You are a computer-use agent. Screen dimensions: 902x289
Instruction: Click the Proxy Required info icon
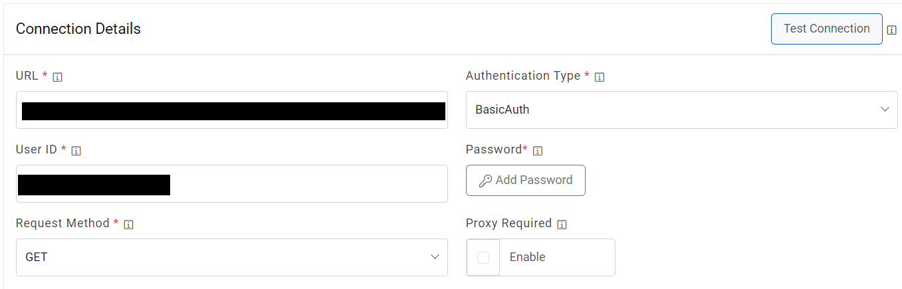(x=562, y=225)
